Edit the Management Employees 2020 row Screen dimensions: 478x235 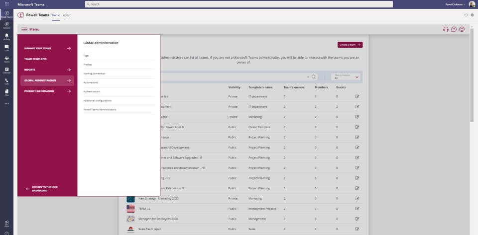coord(357,219)
